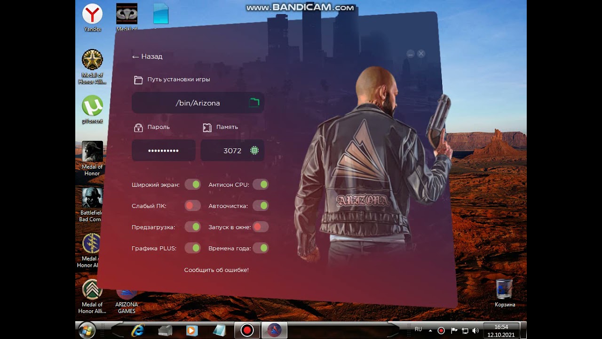Select the Battlefield Bad Company desktop icon
The height and width of the screenshot is (339, 602).
(92, 204)
